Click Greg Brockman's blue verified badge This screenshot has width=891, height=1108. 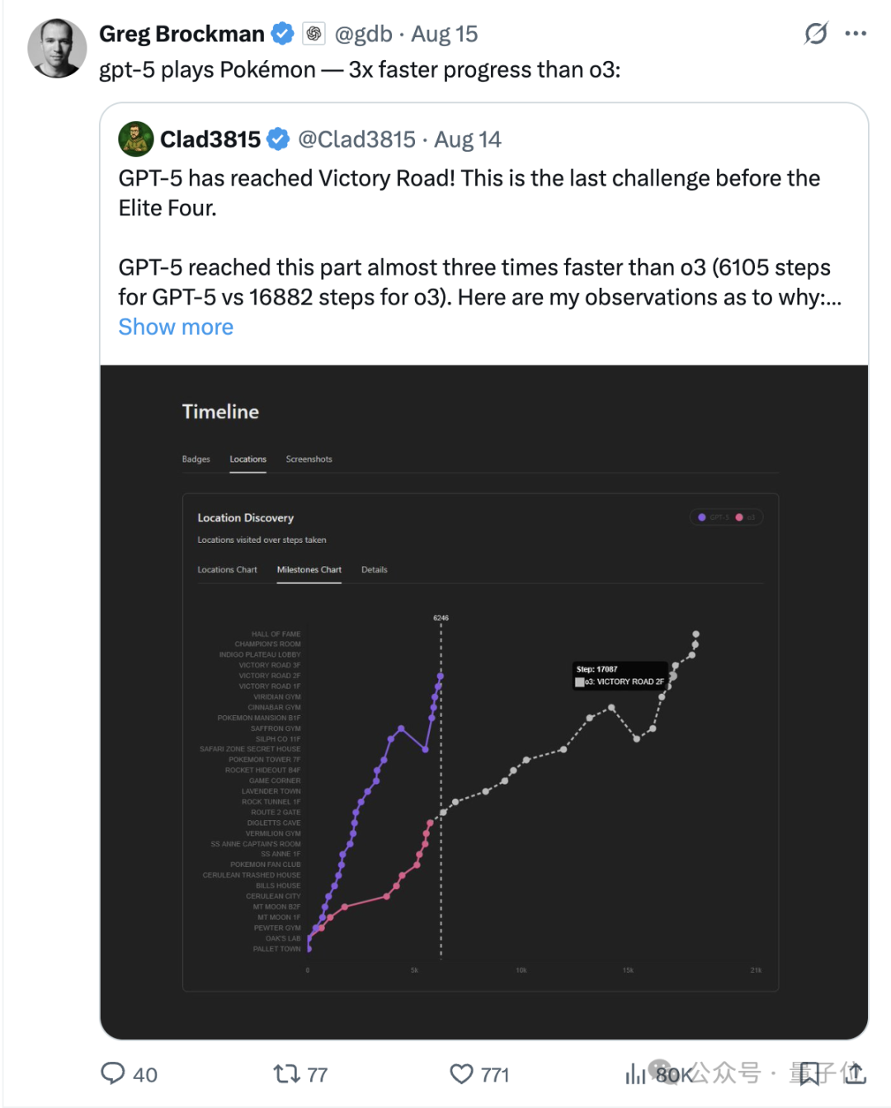tap(283, 34)
